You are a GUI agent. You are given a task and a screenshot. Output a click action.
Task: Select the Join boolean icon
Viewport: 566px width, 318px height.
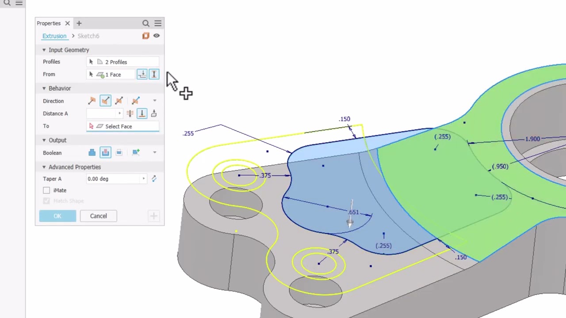tap(92, 153)
